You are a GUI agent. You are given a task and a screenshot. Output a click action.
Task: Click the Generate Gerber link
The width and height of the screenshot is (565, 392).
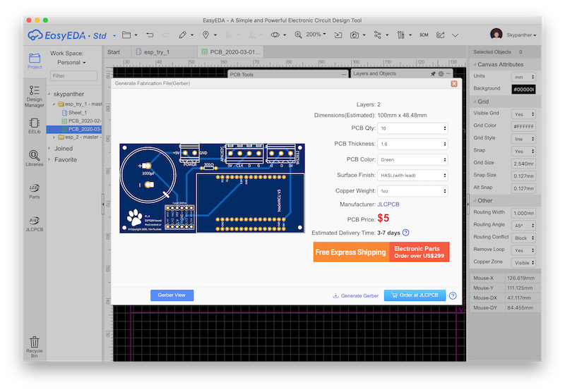[x=355, y=295]
